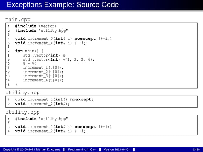Click 'Version 2021-04-01' in the footer
The width and height of the screenshot is (203, 152).
[x=117, y=149]
